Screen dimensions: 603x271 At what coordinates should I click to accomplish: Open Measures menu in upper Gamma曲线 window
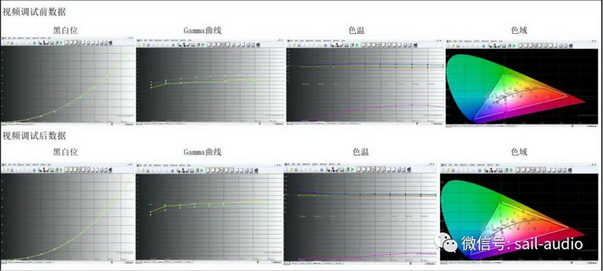pos(158,40)
